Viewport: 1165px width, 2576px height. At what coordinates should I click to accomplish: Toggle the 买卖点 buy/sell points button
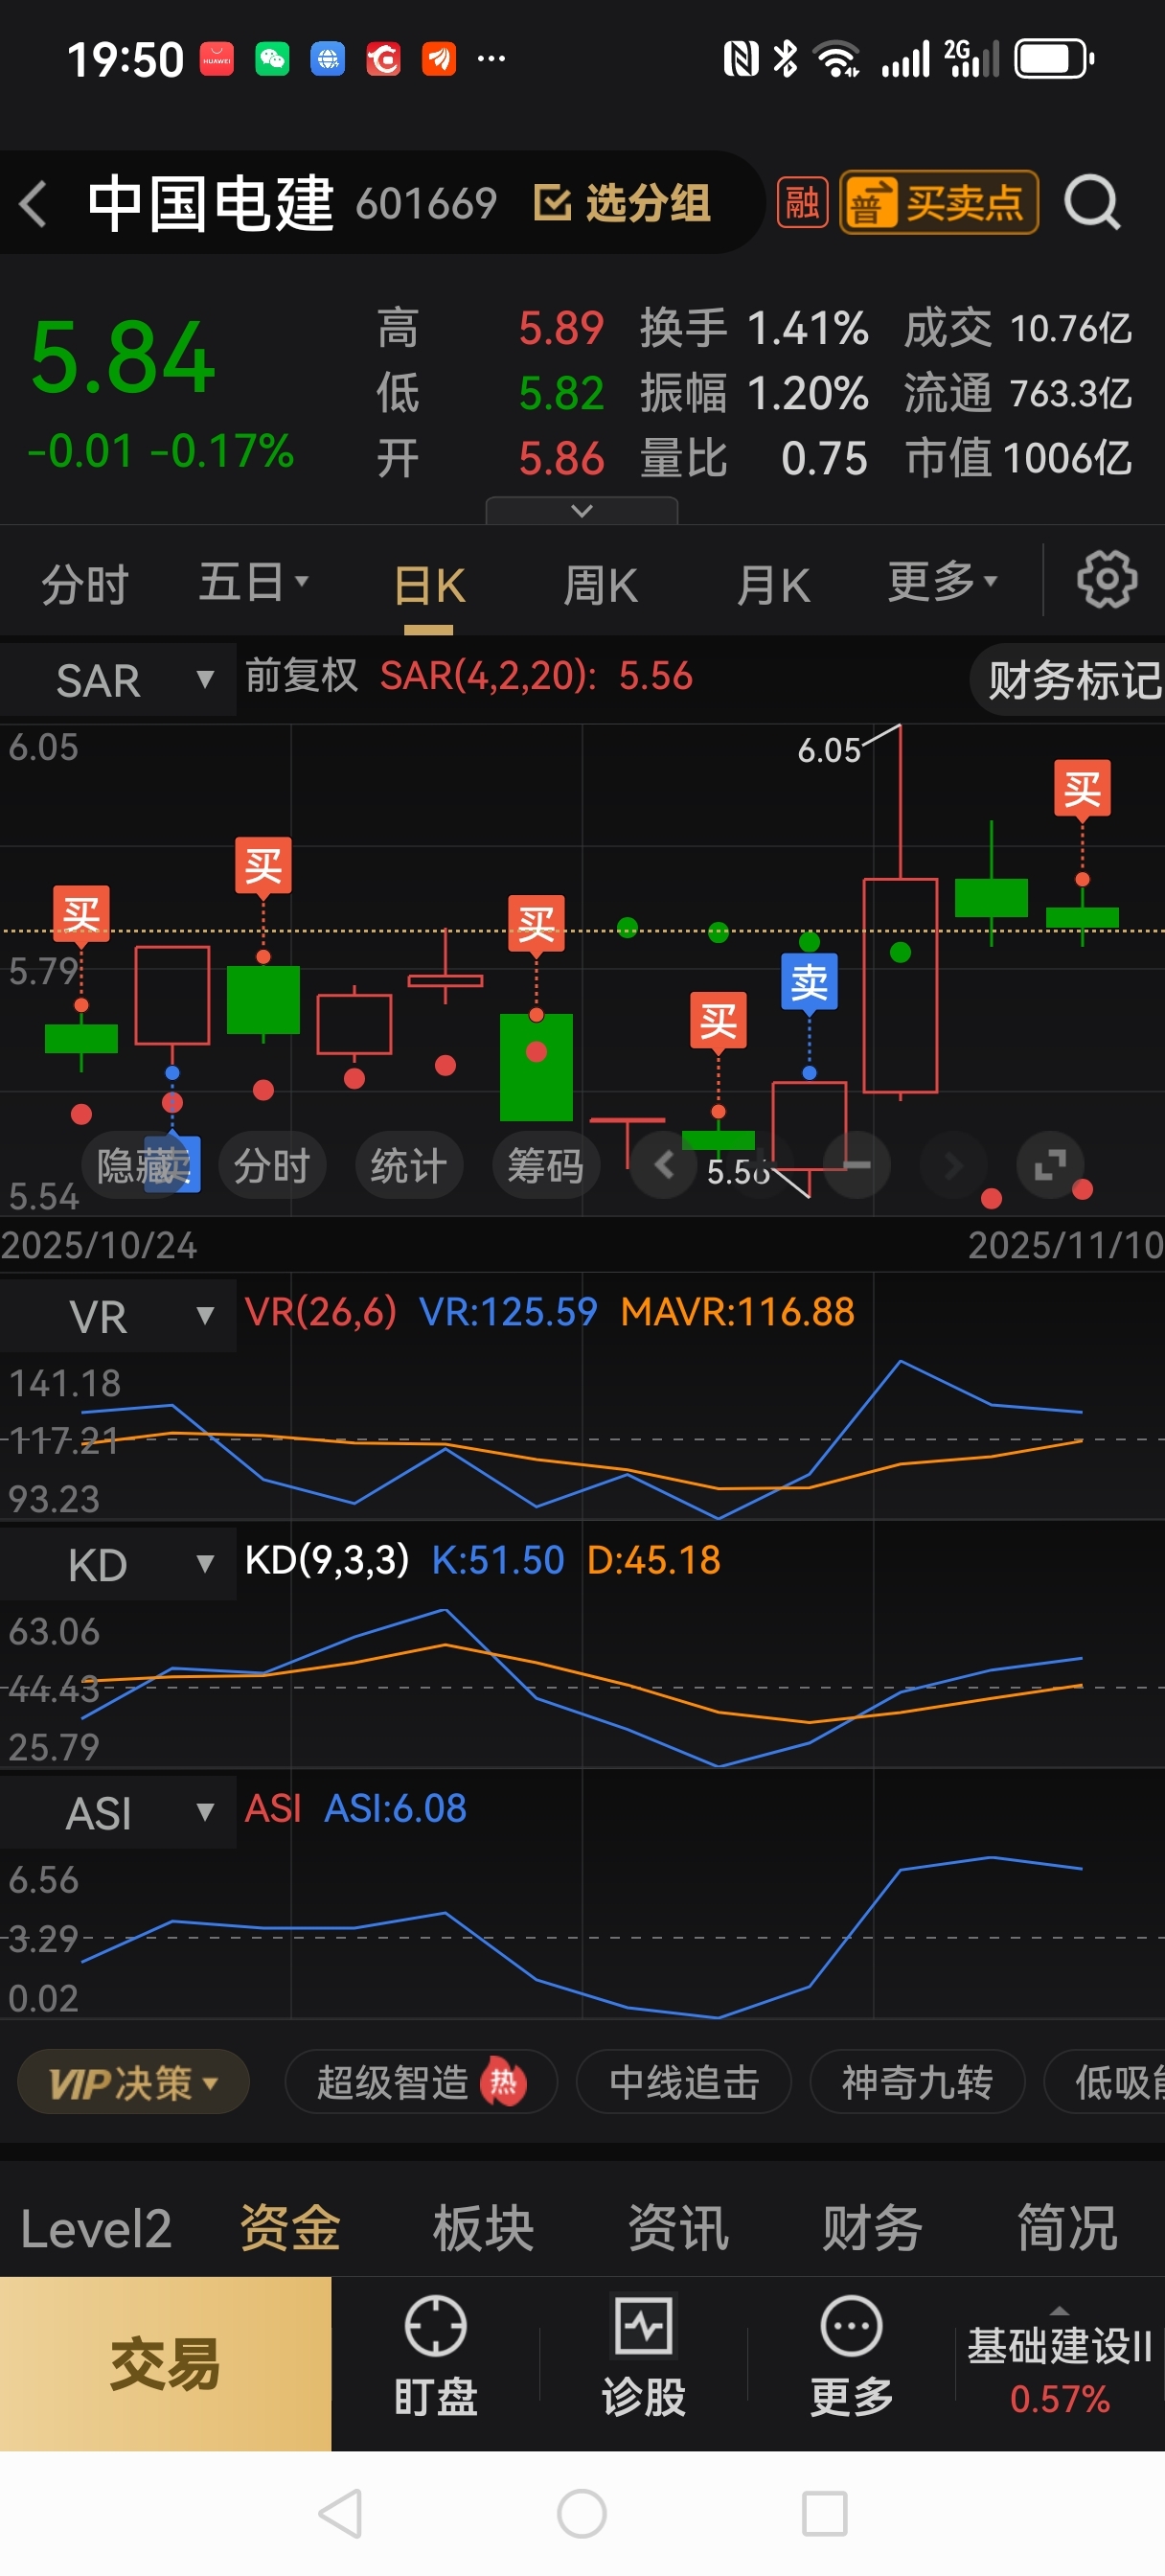[x=938, y=203]
